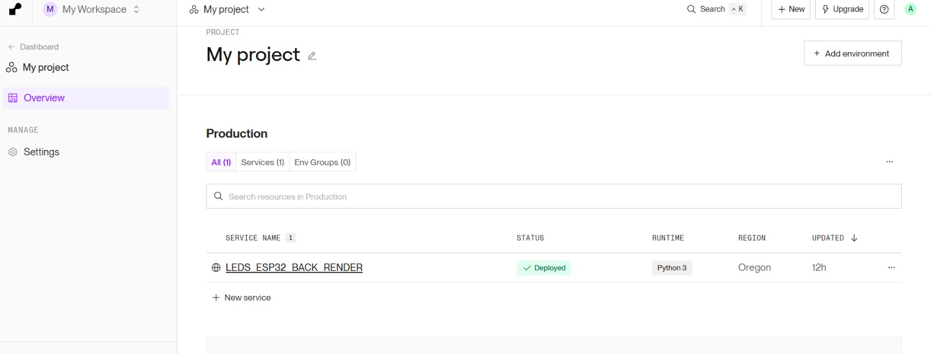The width and height of the screenshot is (931, 354).
Task: Click the web service globe icon
Action: [x=216, y=267]
